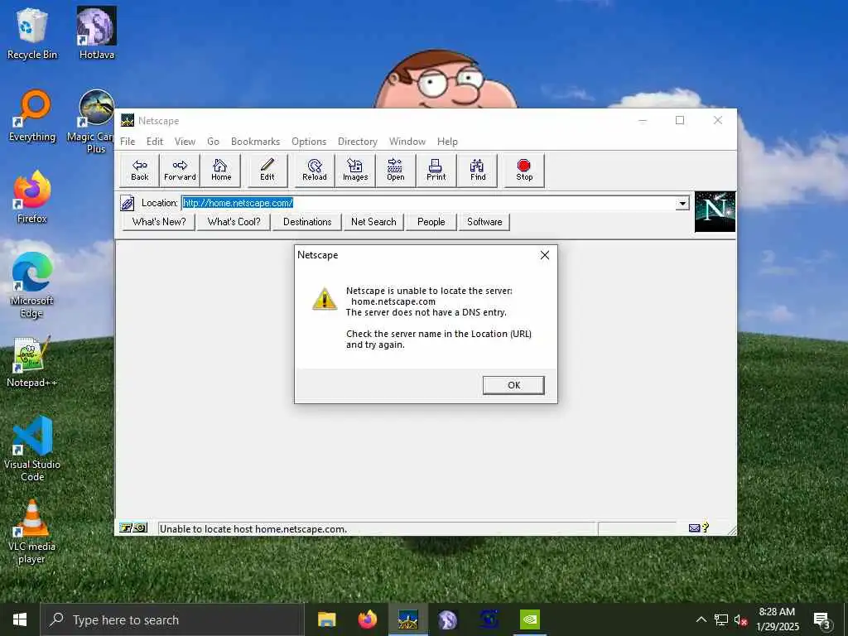Click the What's Cool? button
This screenshot has width=848, height=636.
point(234,222)
